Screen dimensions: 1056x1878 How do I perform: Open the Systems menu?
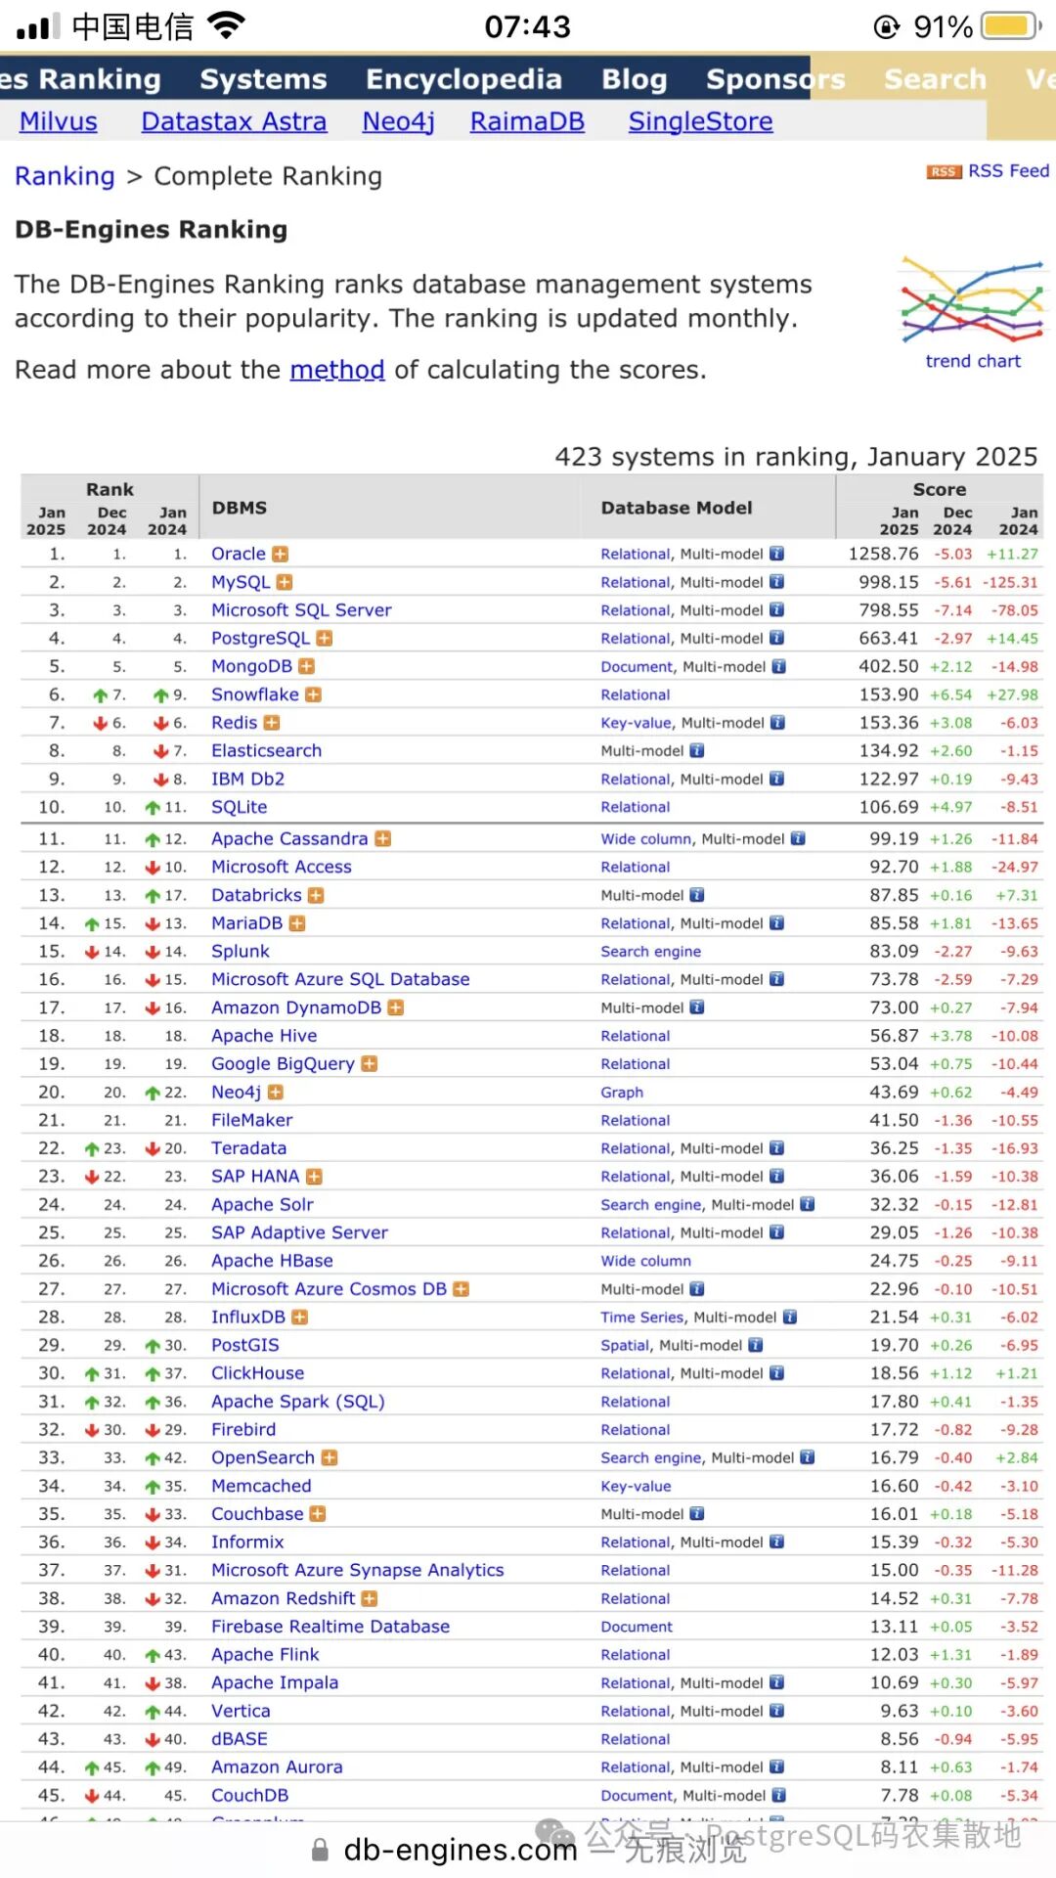pyautogui.click(x=263, y=79)
